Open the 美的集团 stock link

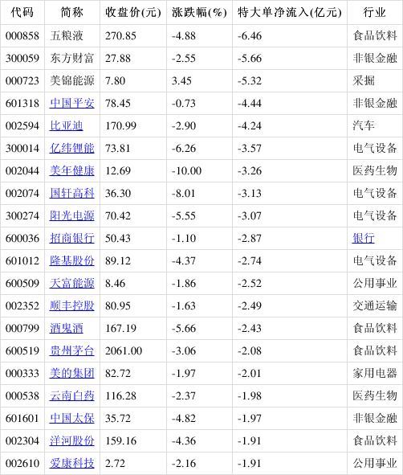pos(72,373)
